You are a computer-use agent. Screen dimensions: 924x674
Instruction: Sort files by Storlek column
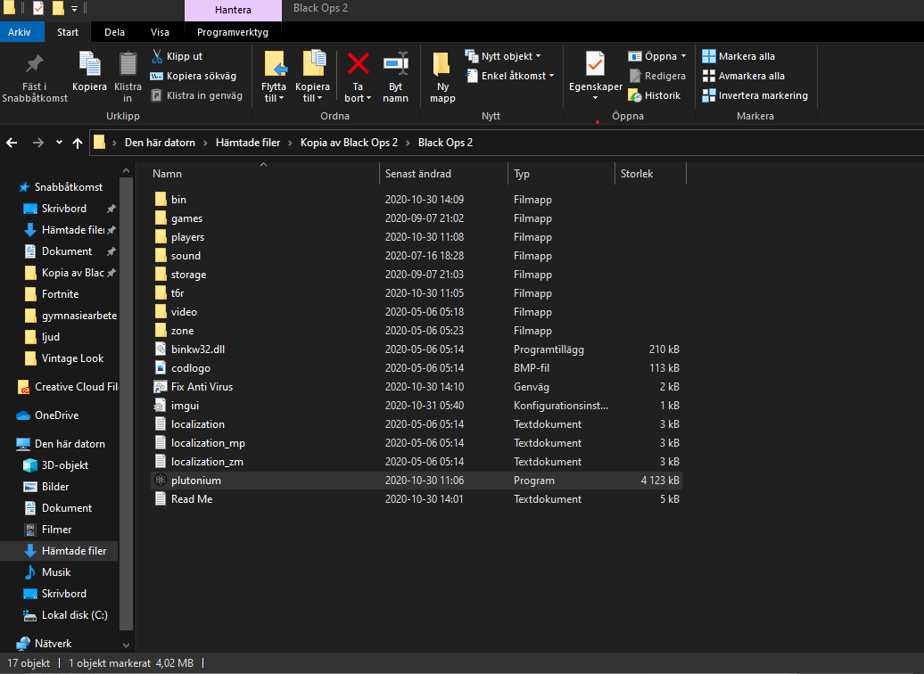point(650,174)
